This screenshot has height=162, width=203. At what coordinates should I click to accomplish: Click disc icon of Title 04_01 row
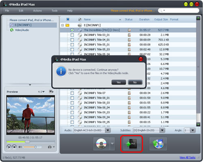click(80, 40)
